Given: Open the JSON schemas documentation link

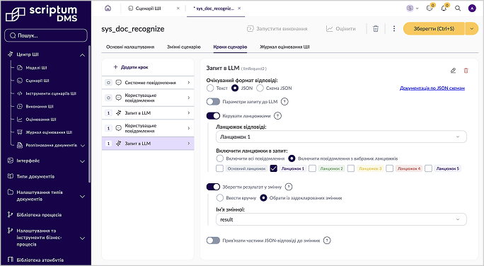Looking at the screenshot, I should coord(432,88).
